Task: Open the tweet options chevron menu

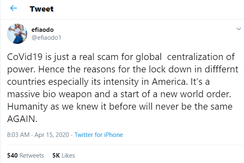Action: point(239,29)
